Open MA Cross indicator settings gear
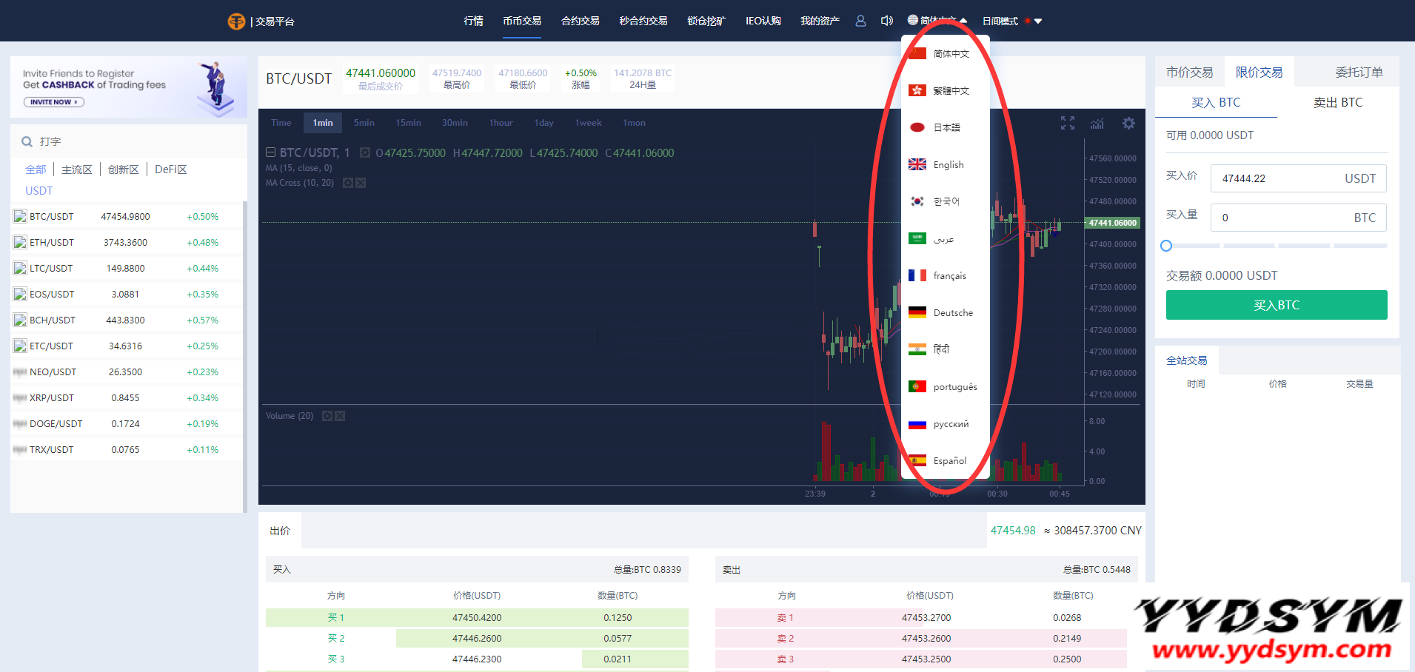This screenshot has height=672, width=1415. tap(348, 183)
